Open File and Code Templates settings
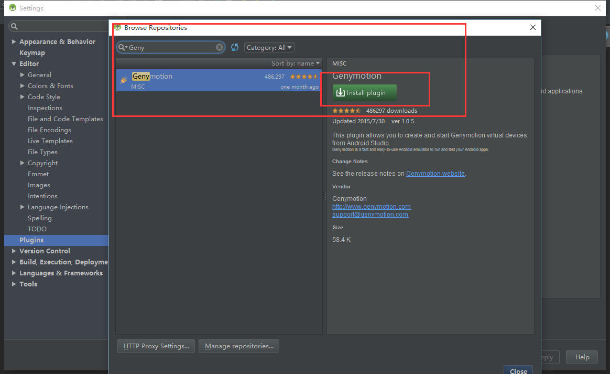The height and width of the screenshot is (374, 610). pyautogui.click(x=66, y=119)
